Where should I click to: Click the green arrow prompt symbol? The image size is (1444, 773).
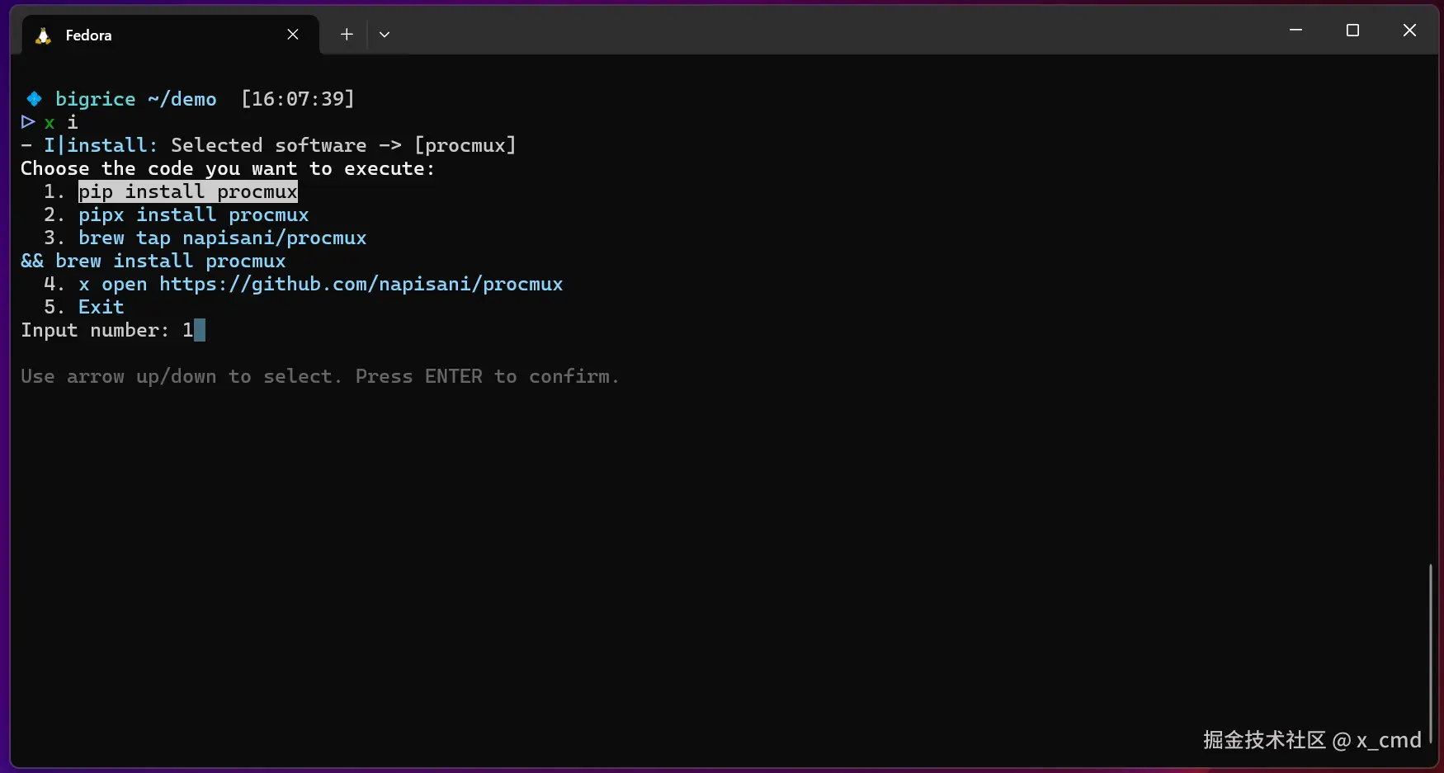tap(27, 122)
